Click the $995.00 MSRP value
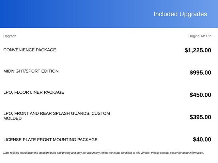 pos(200,72)
